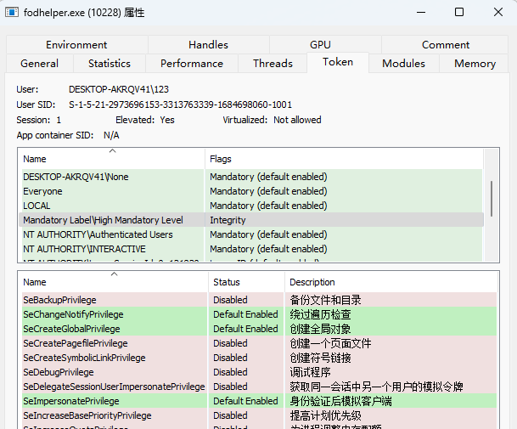Go to the General tab

(x=40, y=64)
